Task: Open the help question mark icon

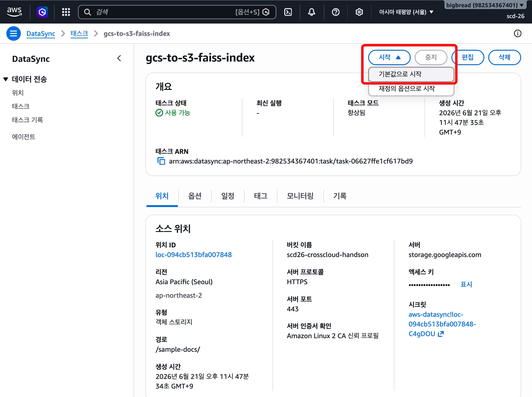Action: click(x=336, y=12)
